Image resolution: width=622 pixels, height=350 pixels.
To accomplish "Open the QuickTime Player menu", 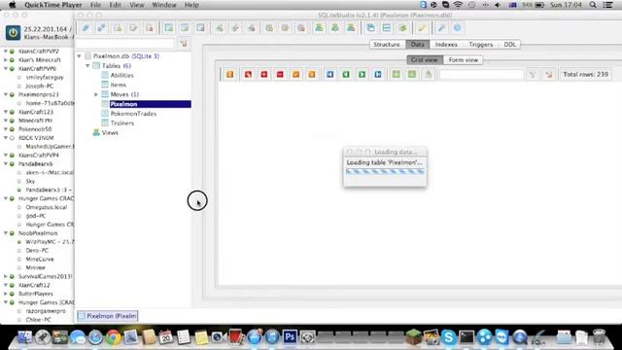I will [x=53, y=5].
